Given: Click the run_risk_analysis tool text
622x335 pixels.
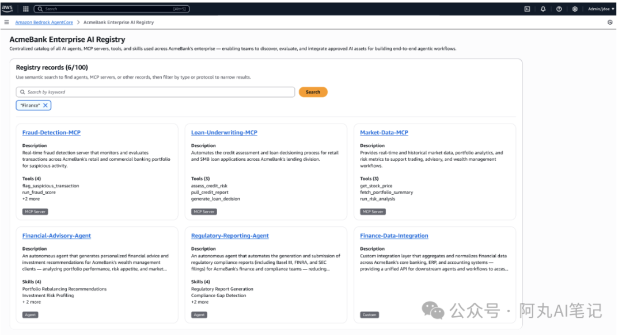Looking at the screenshot, I should coord(378,199).
